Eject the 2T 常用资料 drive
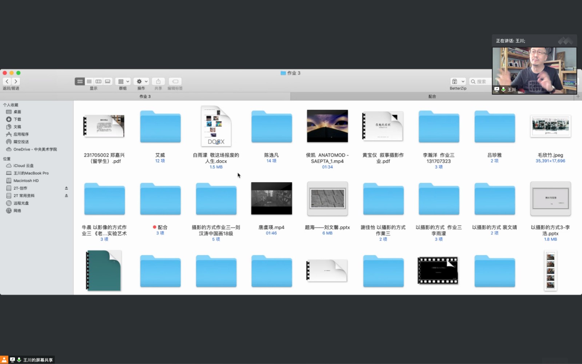 pyautogui.click(x=66, y=196)
